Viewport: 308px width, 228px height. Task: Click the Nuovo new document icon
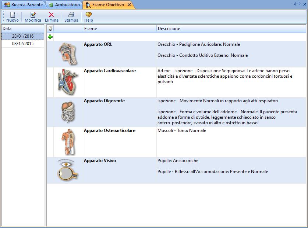point(13,15)
